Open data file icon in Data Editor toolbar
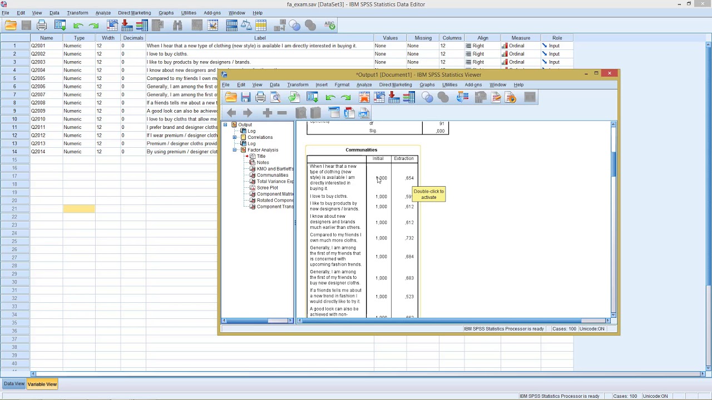 pos(11,25)
